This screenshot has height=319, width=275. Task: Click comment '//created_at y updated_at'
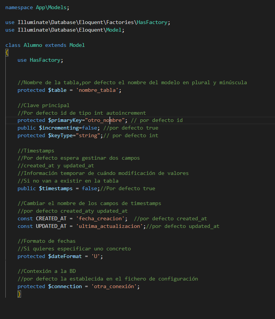point(56,166)
